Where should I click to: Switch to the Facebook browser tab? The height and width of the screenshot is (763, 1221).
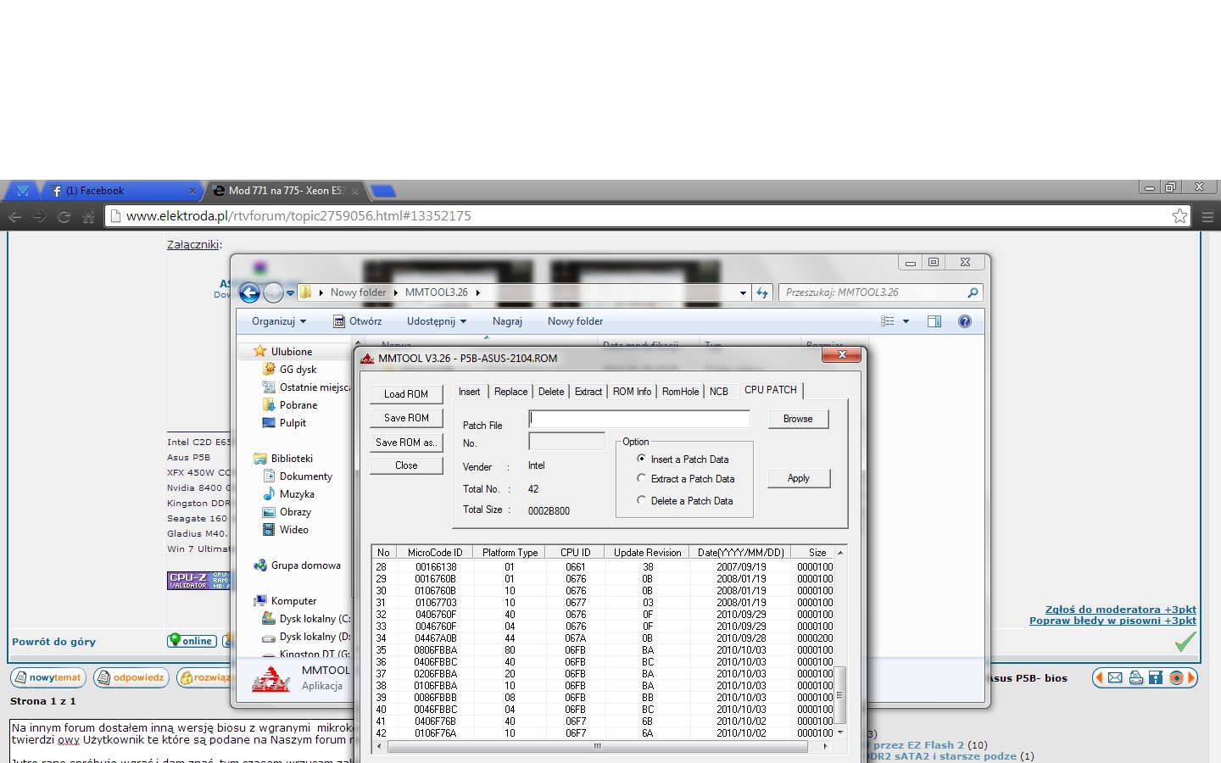124,191
